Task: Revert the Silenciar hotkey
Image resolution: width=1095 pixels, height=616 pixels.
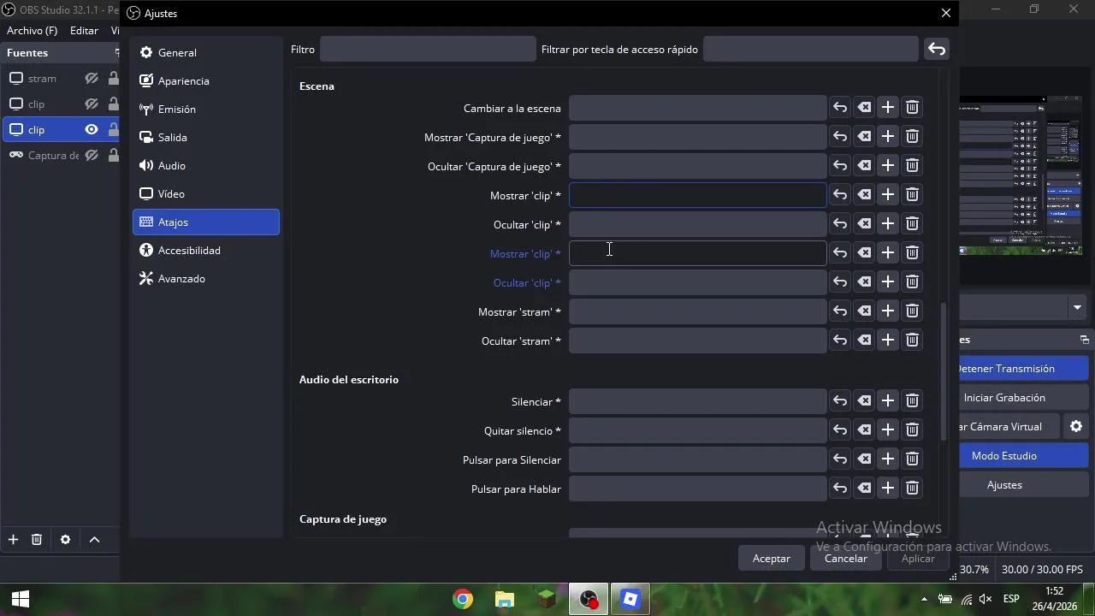Action: 840,401
